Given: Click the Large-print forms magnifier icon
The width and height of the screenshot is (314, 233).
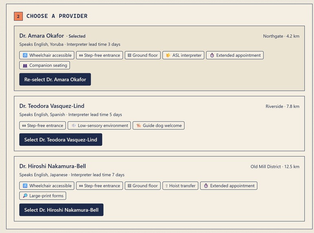Looking at the screenshot, I should pyautogui.click(x=25, y=196).
